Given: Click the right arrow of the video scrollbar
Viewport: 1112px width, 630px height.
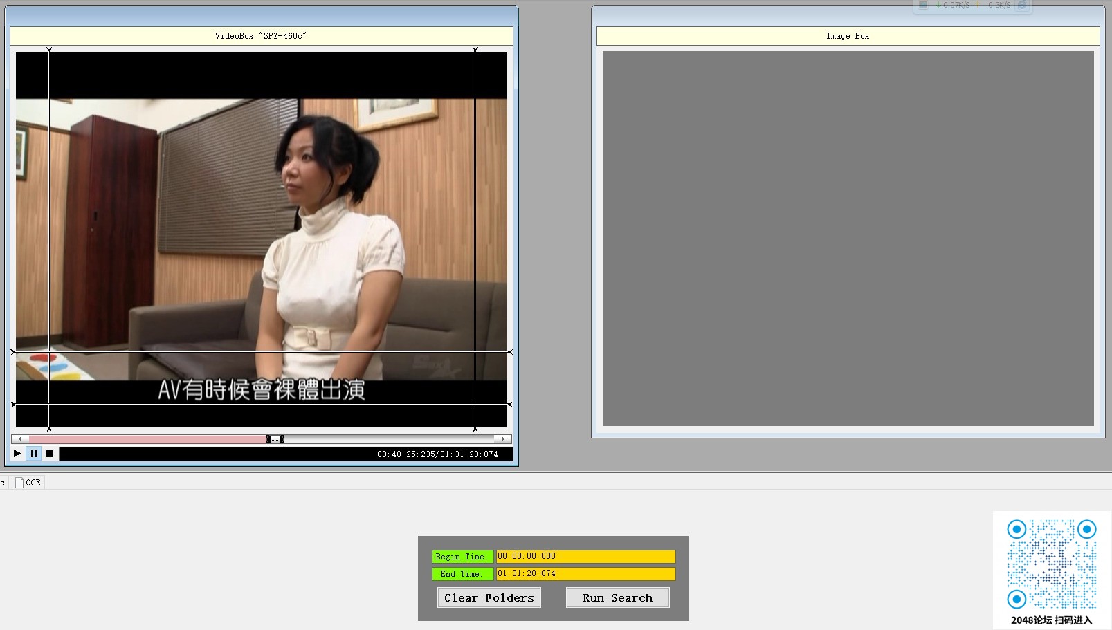Looking at the screenshot, I should [x=503, y=439].
